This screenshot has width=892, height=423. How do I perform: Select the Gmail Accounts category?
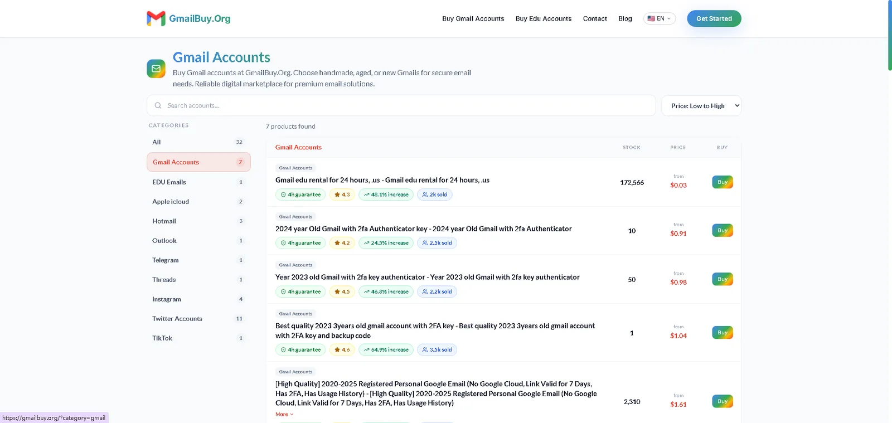[198, 162]
